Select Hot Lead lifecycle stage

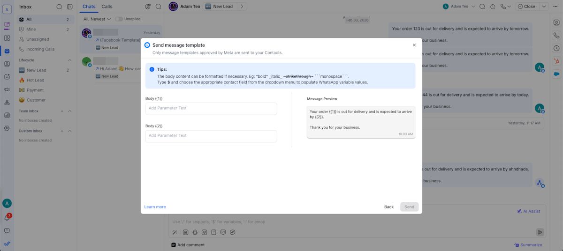tap(35, 80)
